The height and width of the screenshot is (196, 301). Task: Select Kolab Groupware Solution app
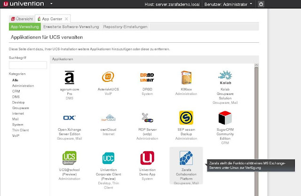(225, 87)
